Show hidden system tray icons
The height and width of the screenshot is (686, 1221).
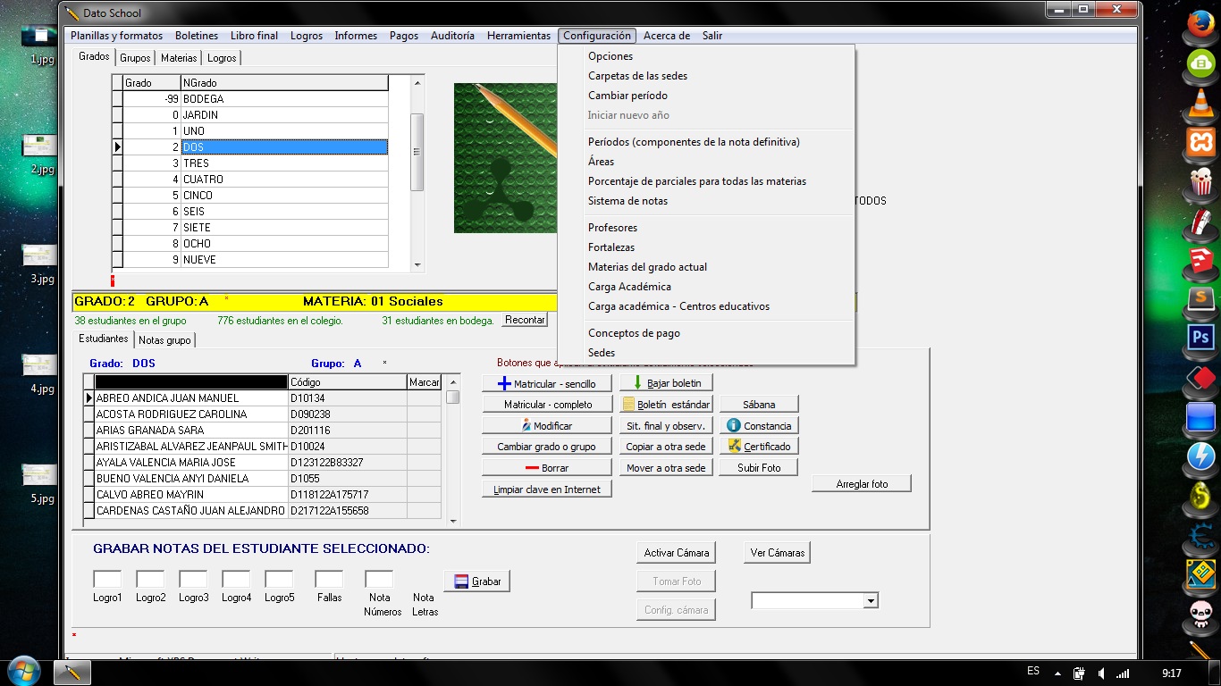pyautogui.click(x=1057, y=673)
